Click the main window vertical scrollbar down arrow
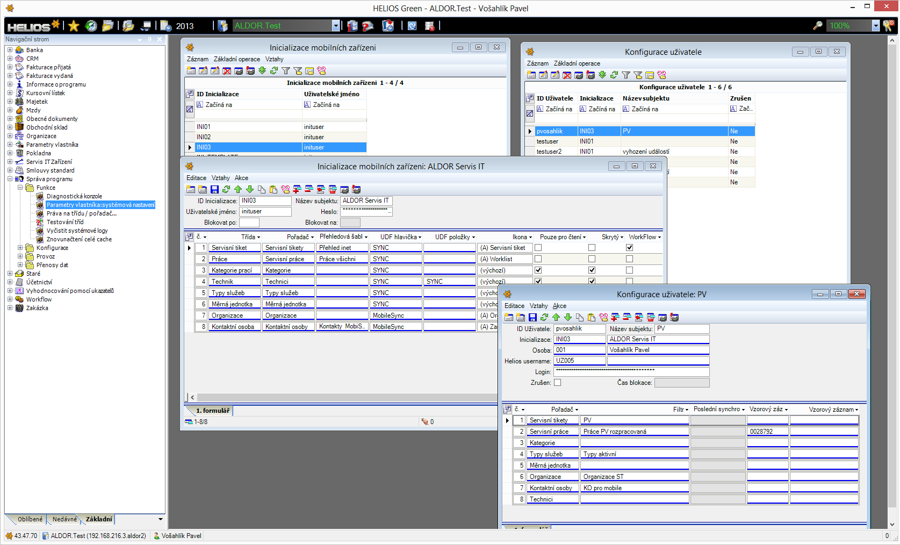 point(892,525)
